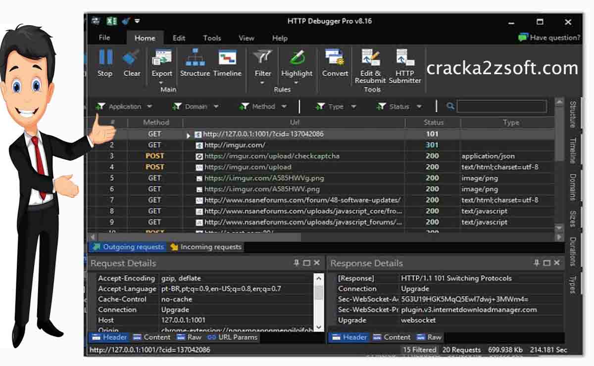
Task: Open the request Header tab
Action: [x=109, y=337]
